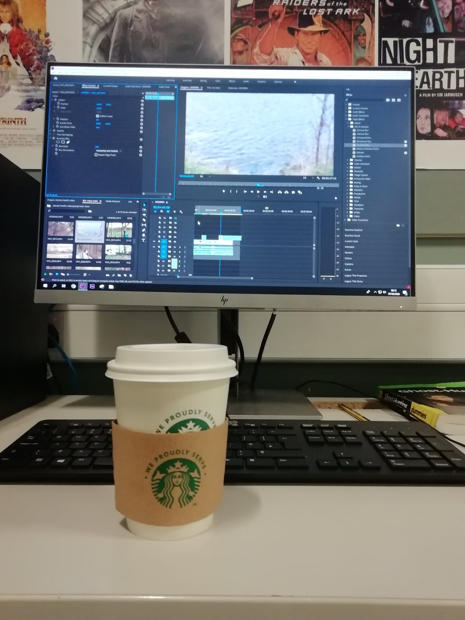The height and width of the screenshot is (620, 465).
Task: Create rectangle mask under Gaussian Blur
Action: 63,142
